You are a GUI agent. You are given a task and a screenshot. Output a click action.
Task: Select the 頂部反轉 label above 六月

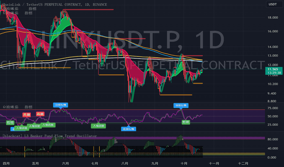click(61, 105)
